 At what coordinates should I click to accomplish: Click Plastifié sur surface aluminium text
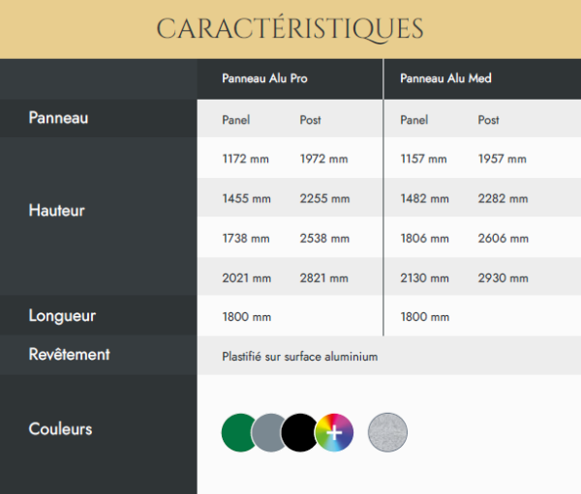(x=300, y=357)
